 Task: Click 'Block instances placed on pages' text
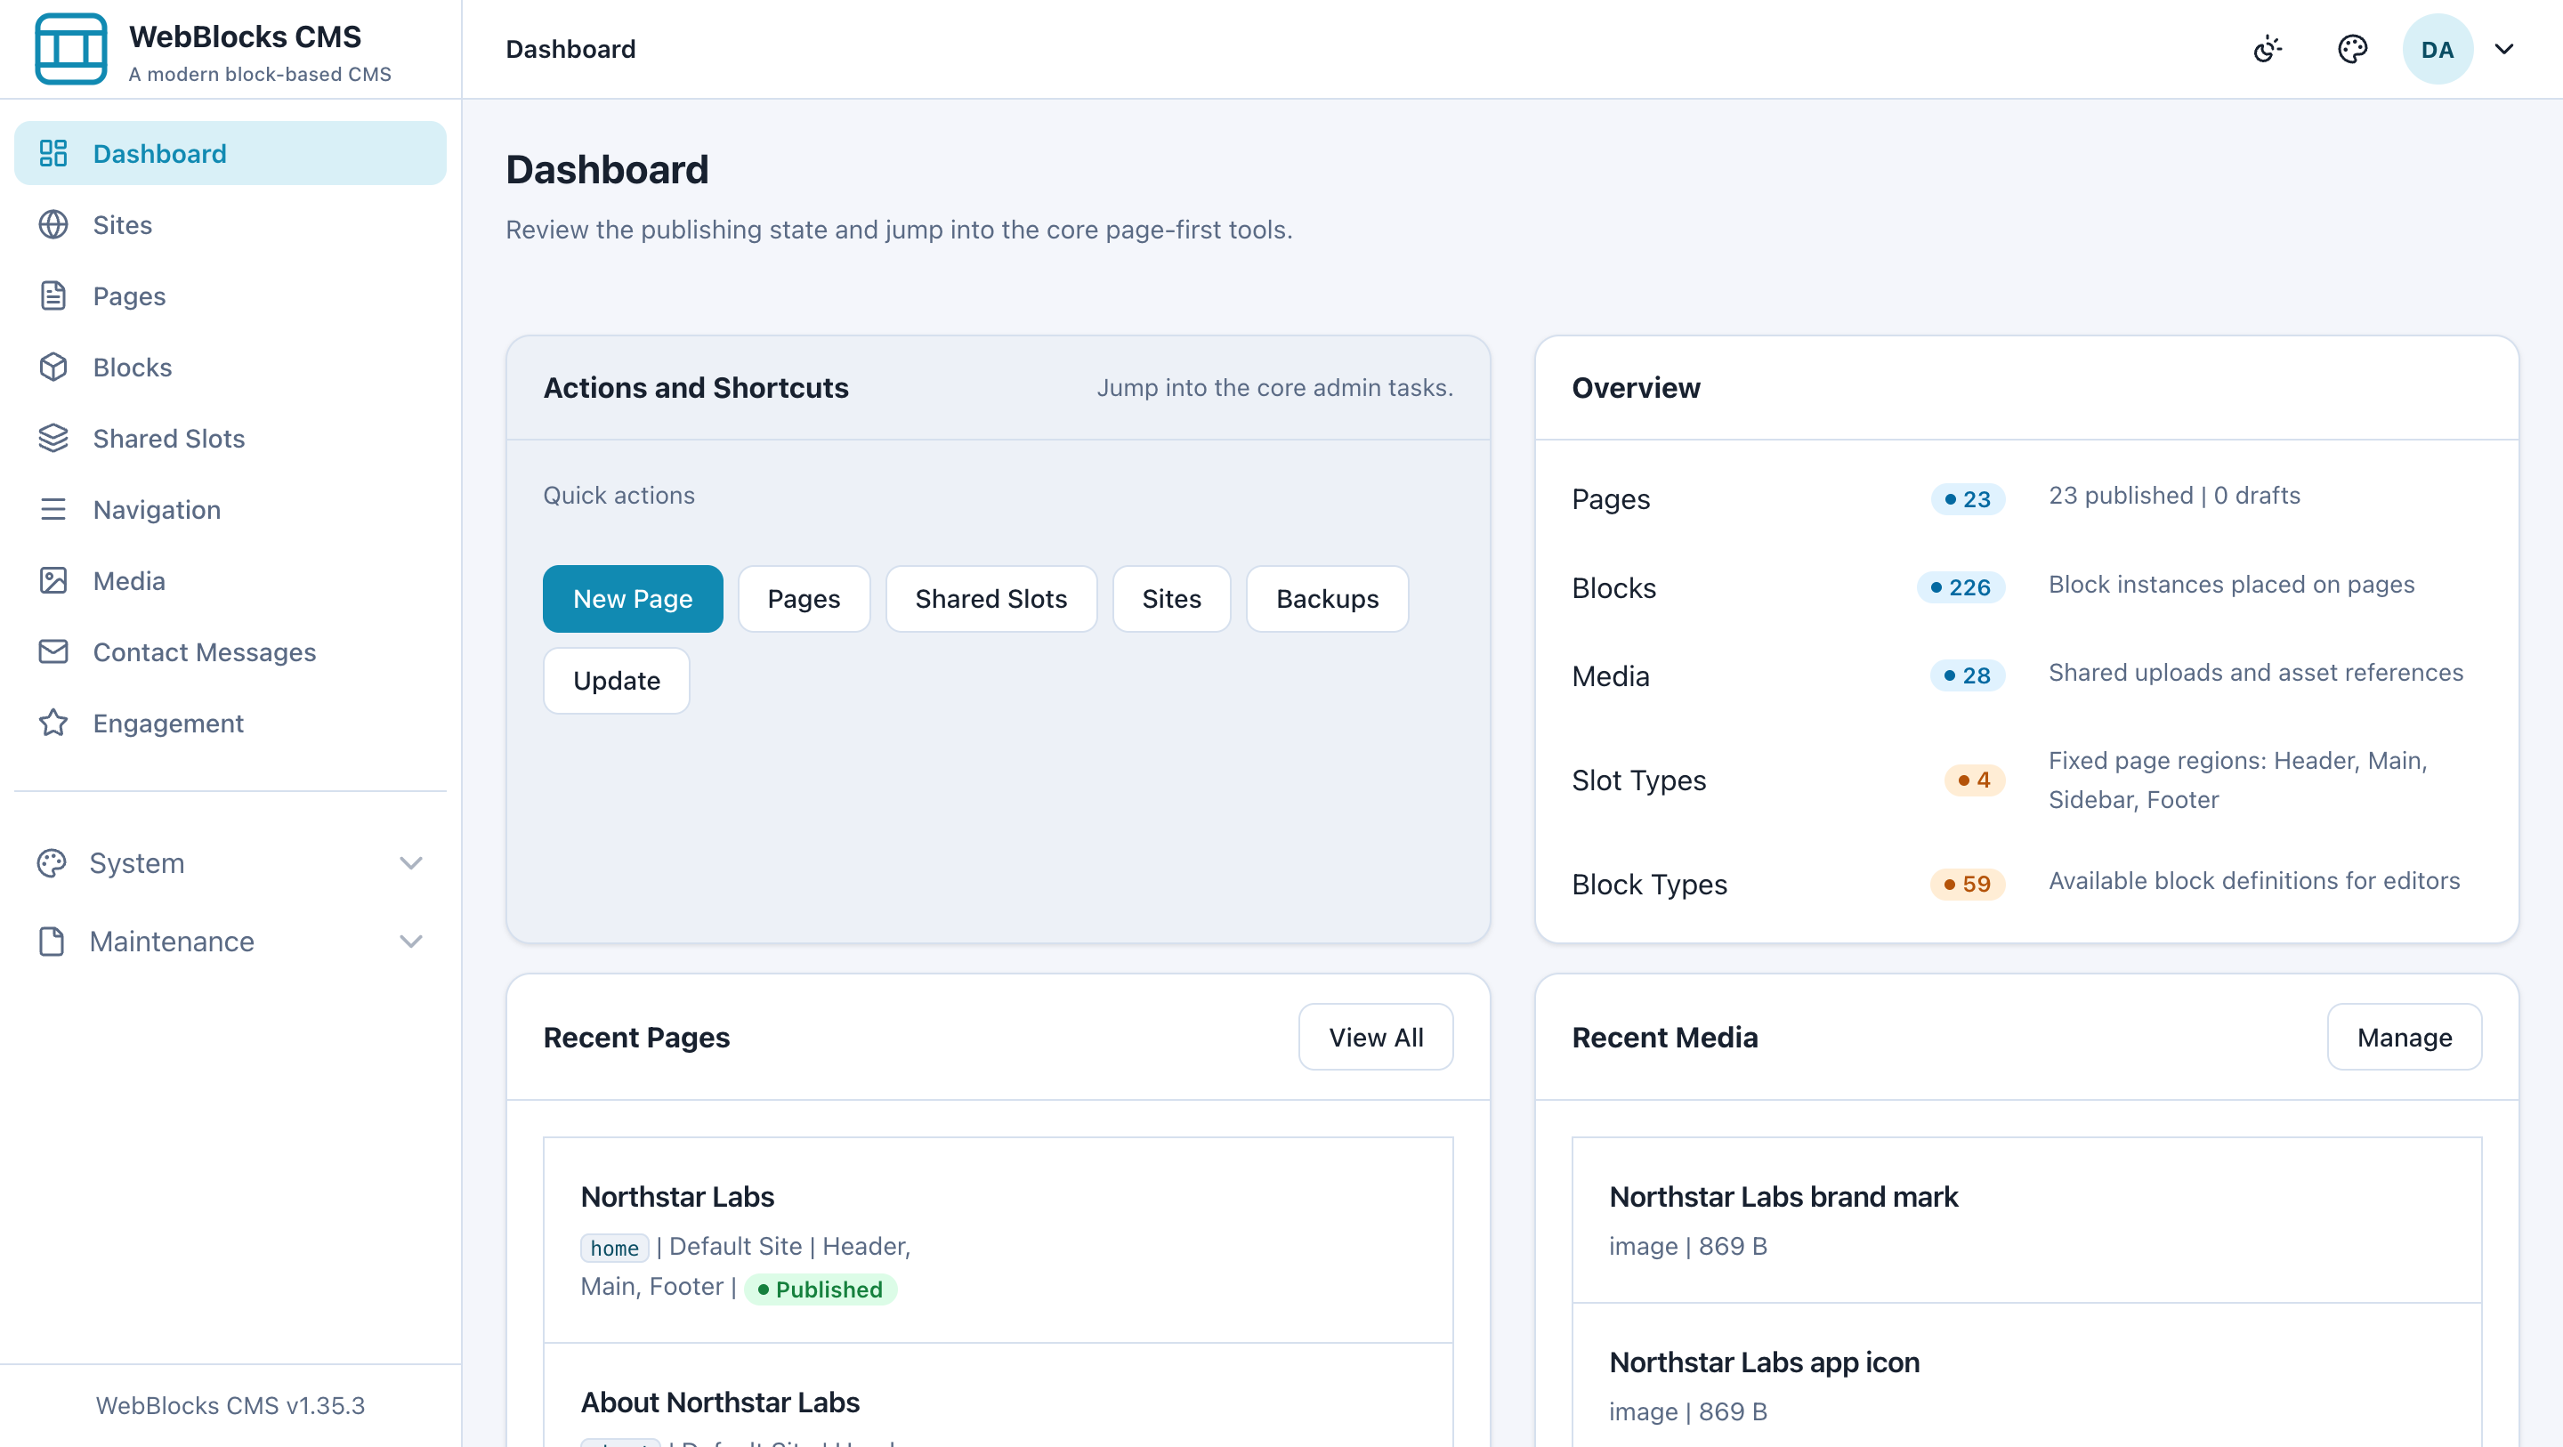[x=2232, y=584]
